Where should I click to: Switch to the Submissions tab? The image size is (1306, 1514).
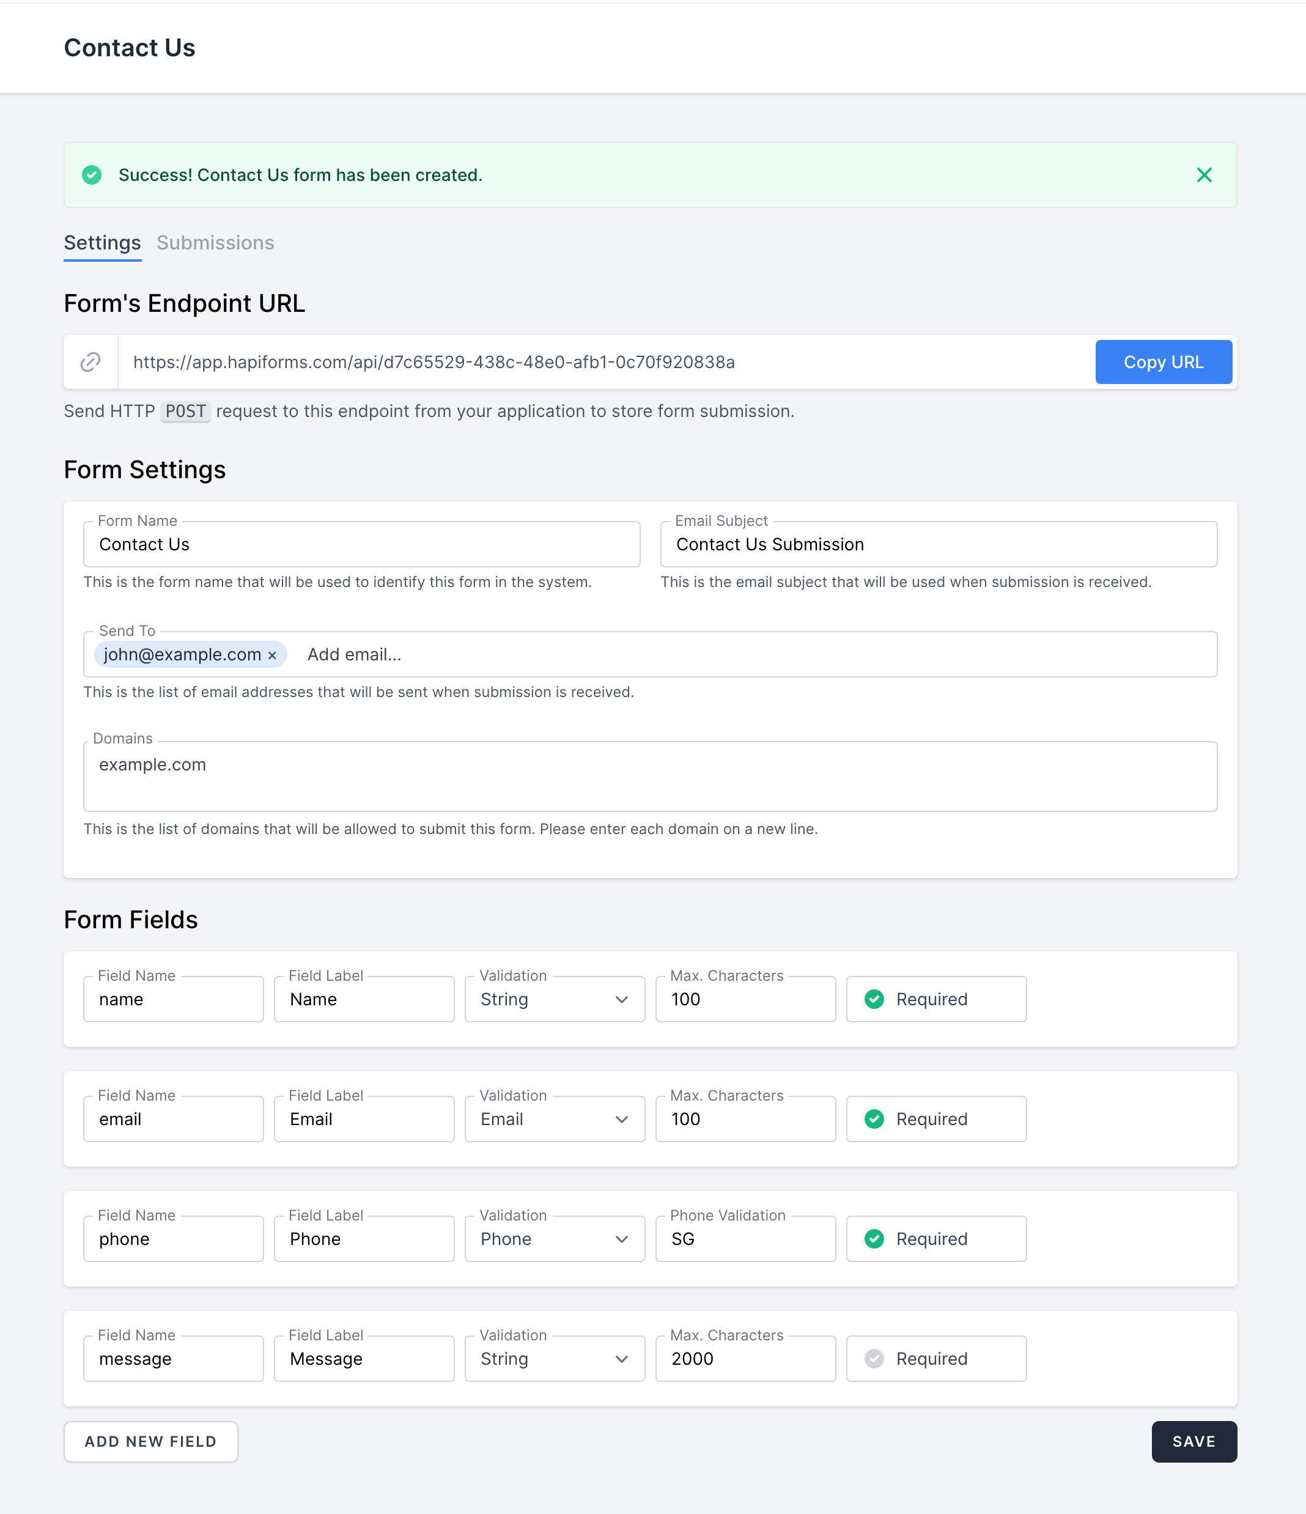(215, 243)
